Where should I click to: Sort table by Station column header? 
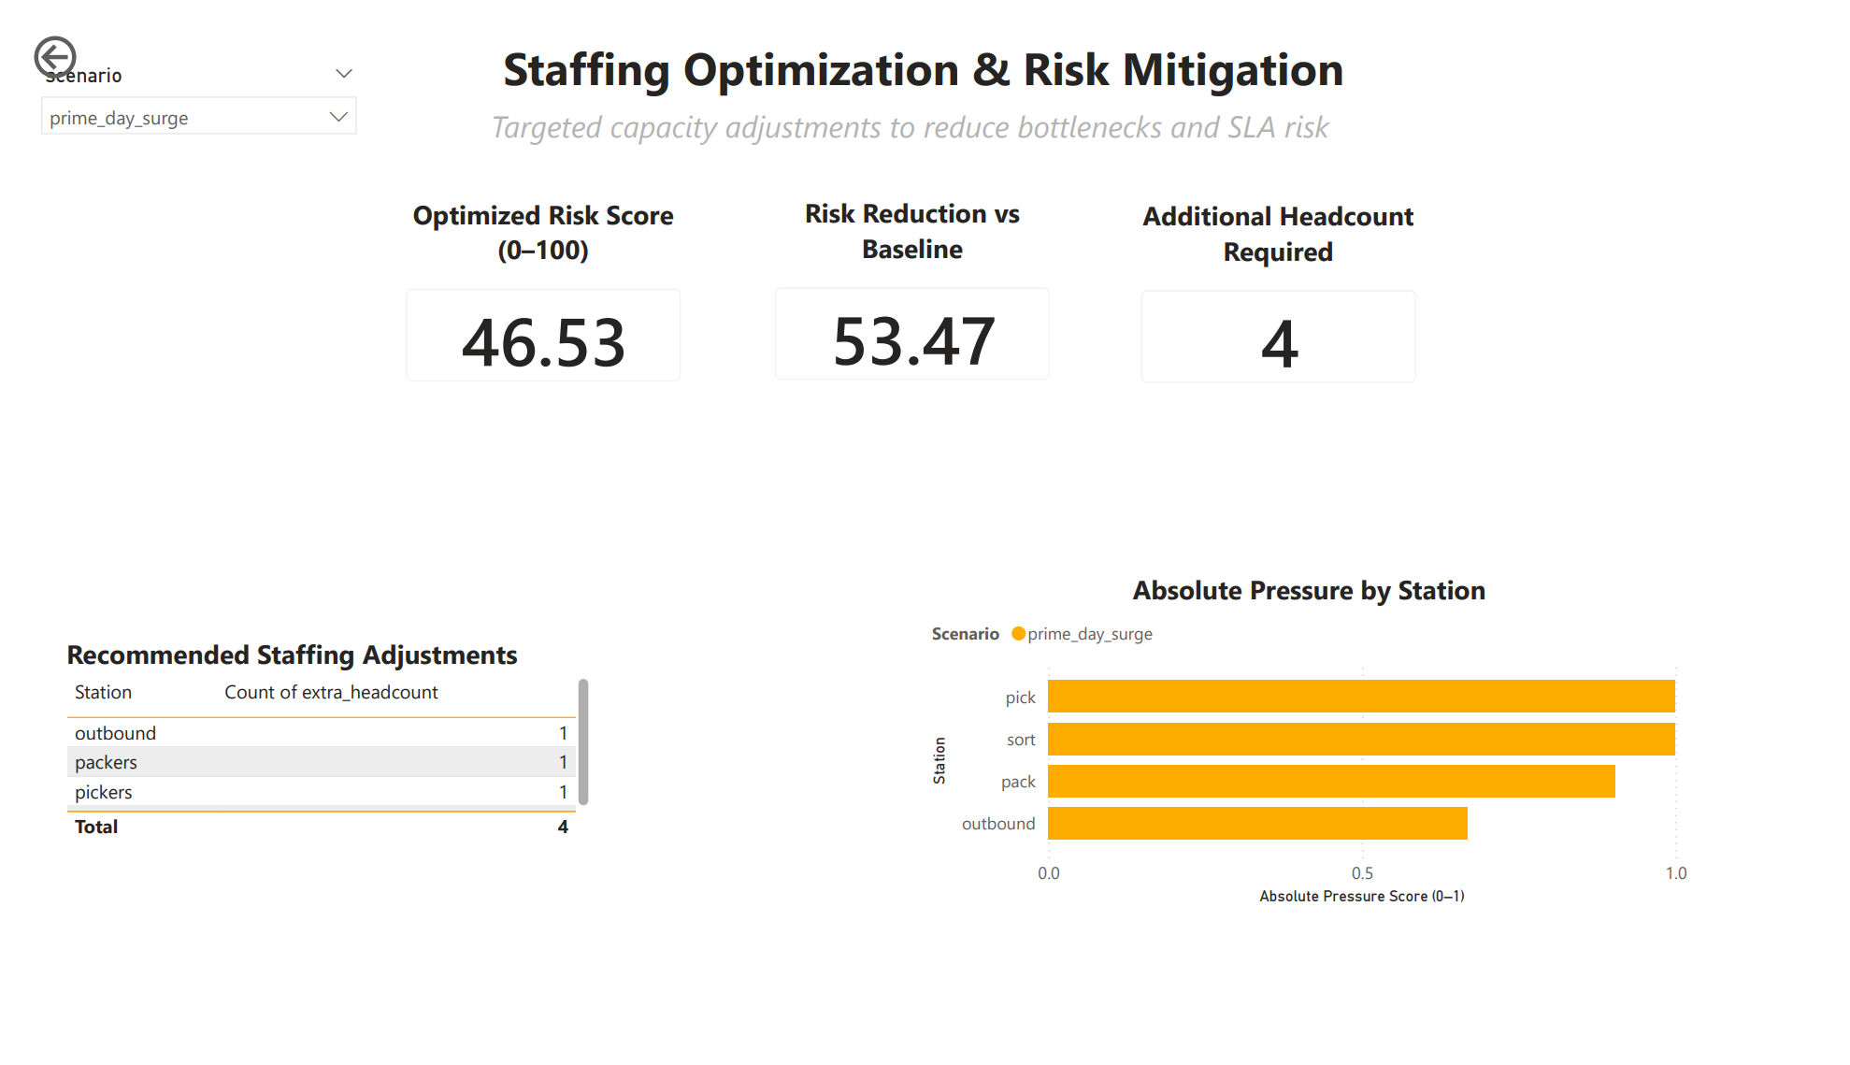(x=103, y=692)
